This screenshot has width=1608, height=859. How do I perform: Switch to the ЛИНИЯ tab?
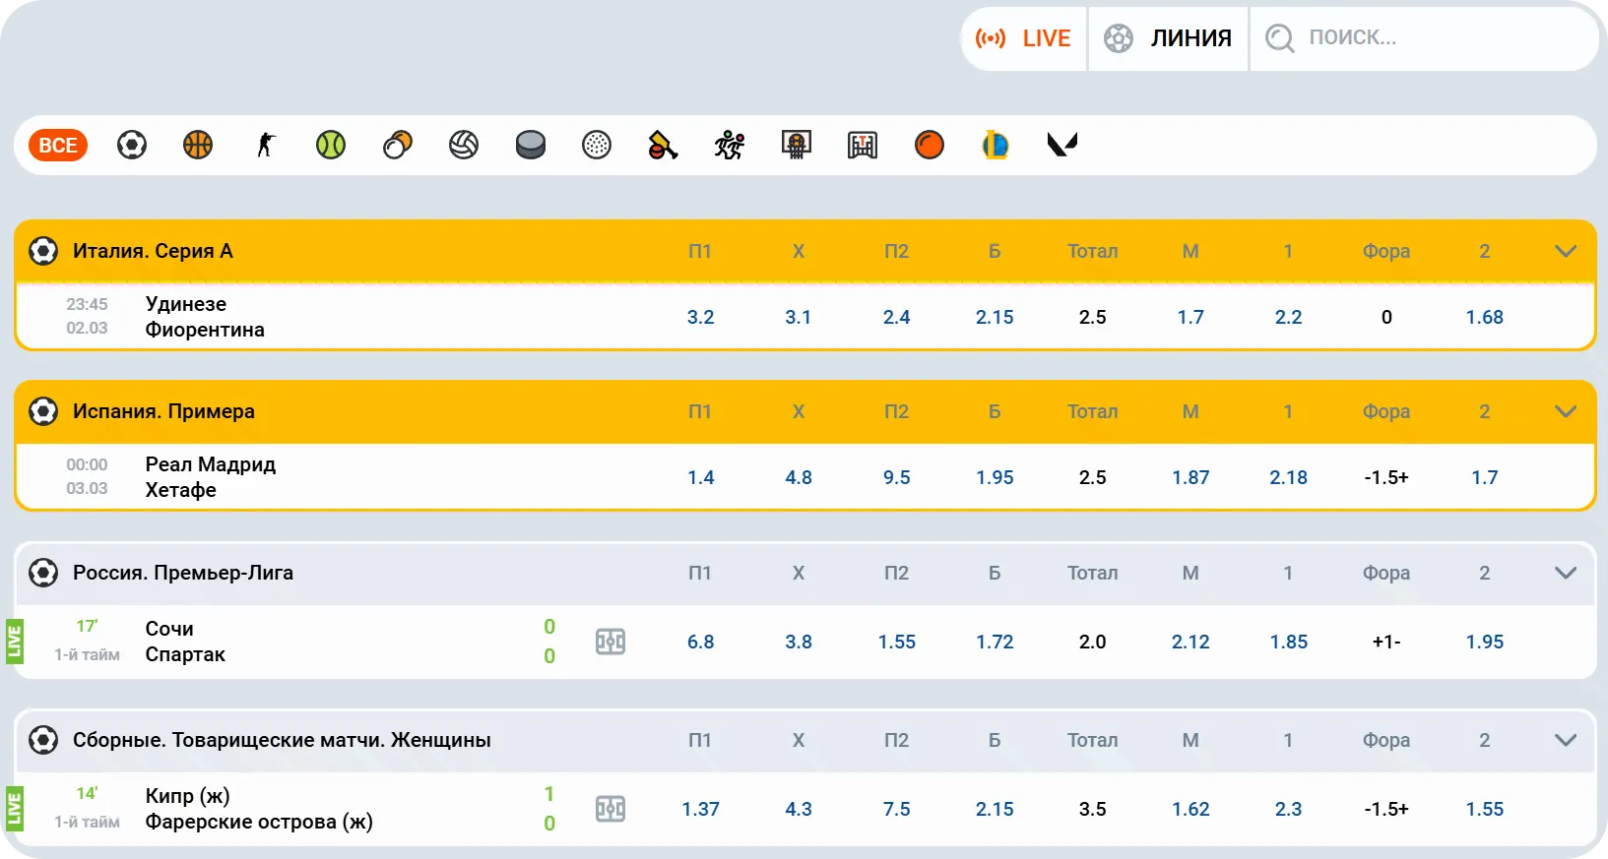tap(1169, 38)
